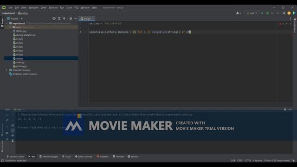Screen dimensions: 297x167
Task: Open the VCS menu
Action: [x=76, y=7]
